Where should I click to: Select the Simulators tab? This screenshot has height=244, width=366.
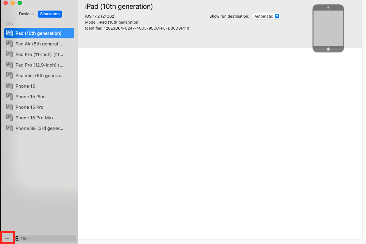pyautogui.click(x=50, y=14)
